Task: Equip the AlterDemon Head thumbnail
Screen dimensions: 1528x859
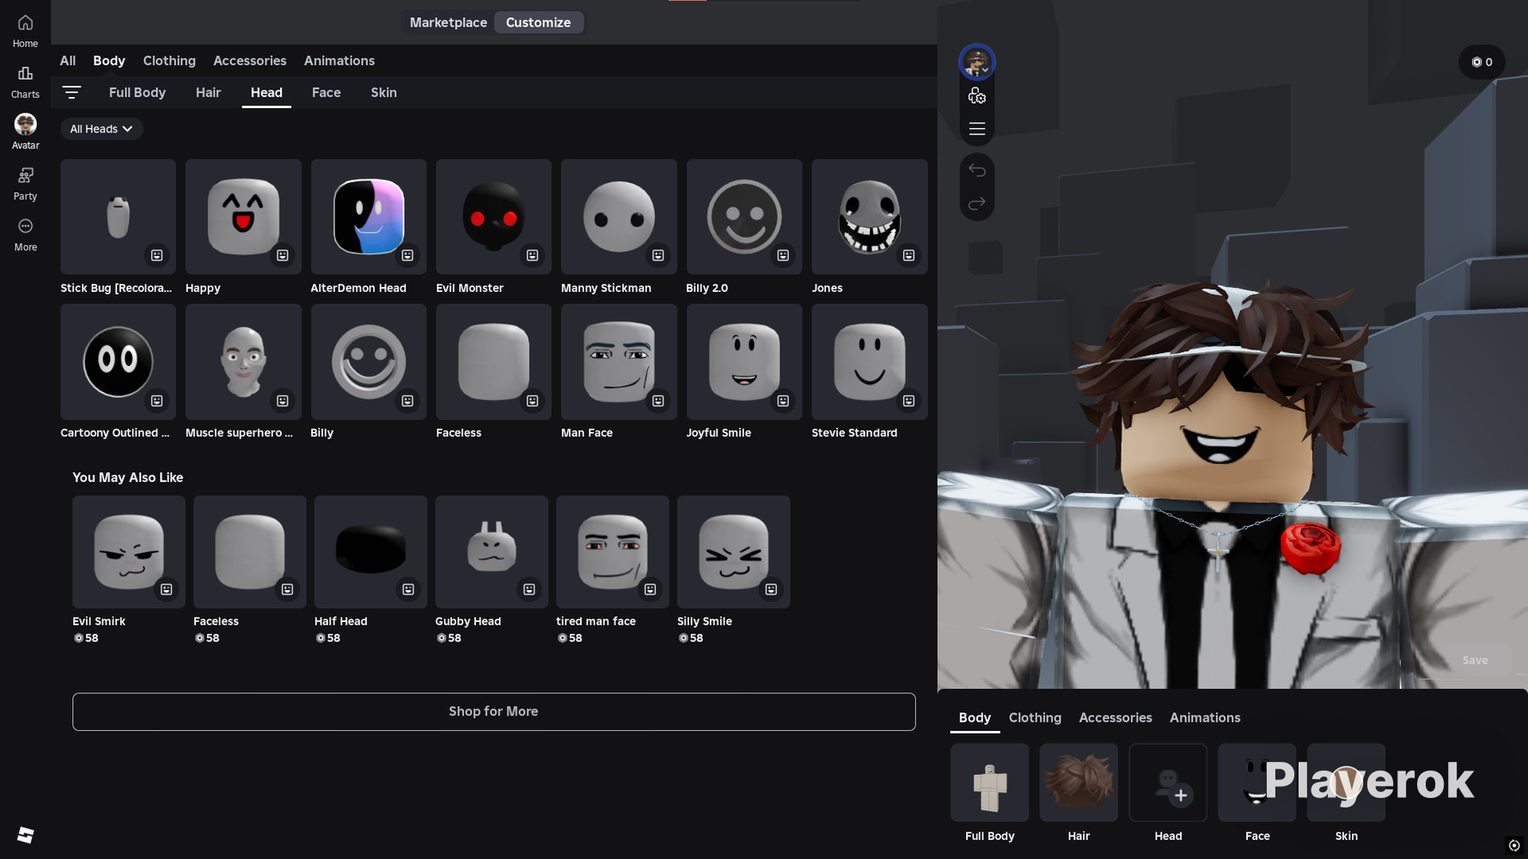Action: [x=369, y=216]
